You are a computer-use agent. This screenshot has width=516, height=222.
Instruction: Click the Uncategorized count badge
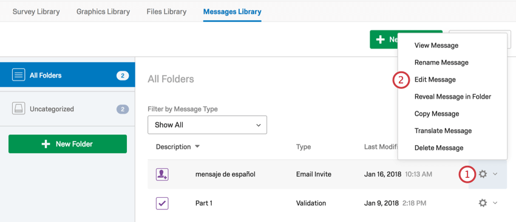(x=123, y=109)
